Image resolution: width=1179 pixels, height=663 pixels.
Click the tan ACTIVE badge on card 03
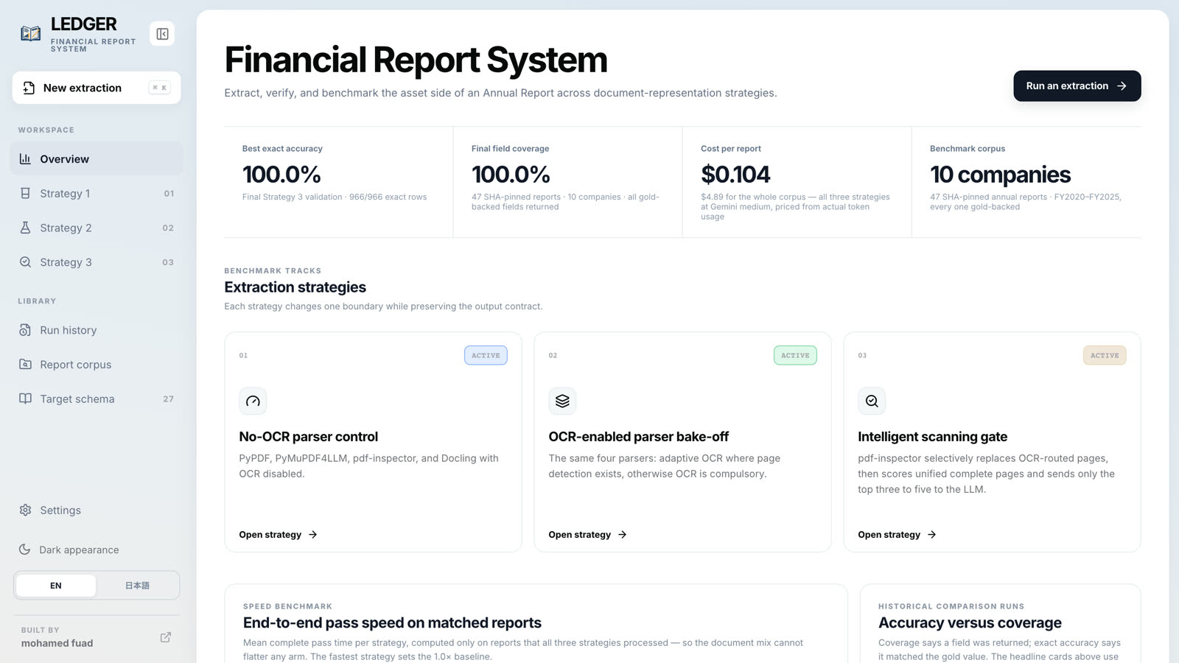pos(1105,355)
